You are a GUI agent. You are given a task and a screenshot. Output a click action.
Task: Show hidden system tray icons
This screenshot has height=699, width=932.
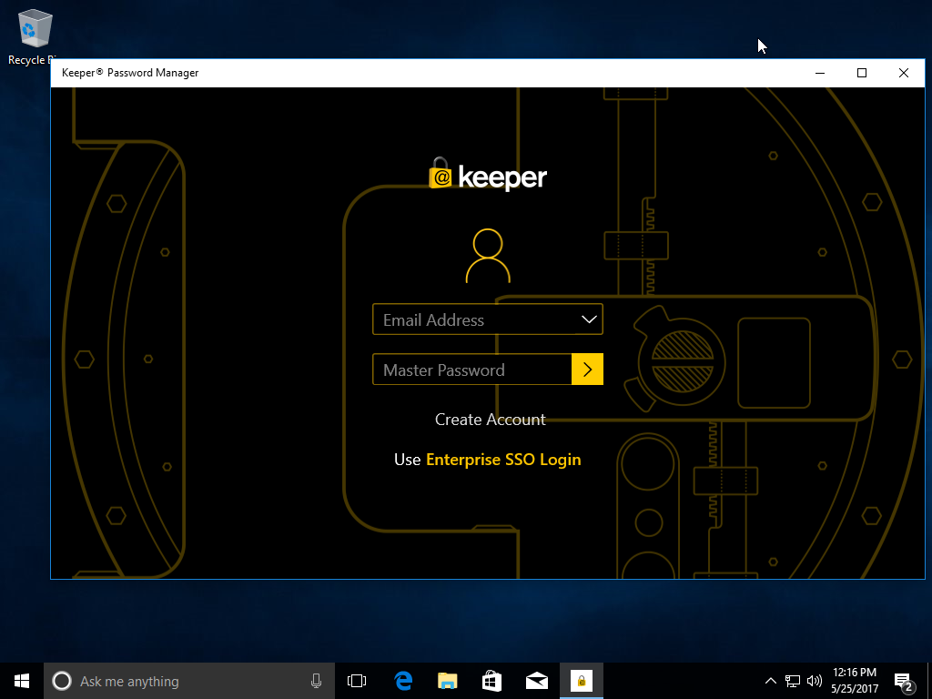770,681
